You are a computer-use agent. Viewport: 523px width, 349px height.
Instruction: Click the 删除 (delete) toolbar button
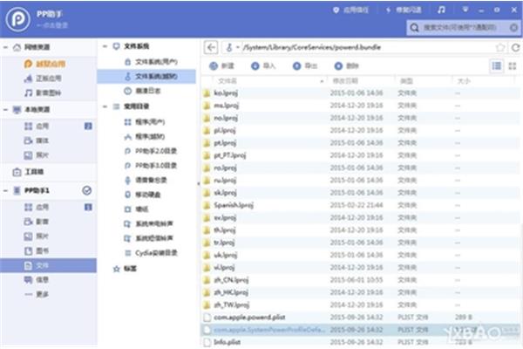point(346,65)
